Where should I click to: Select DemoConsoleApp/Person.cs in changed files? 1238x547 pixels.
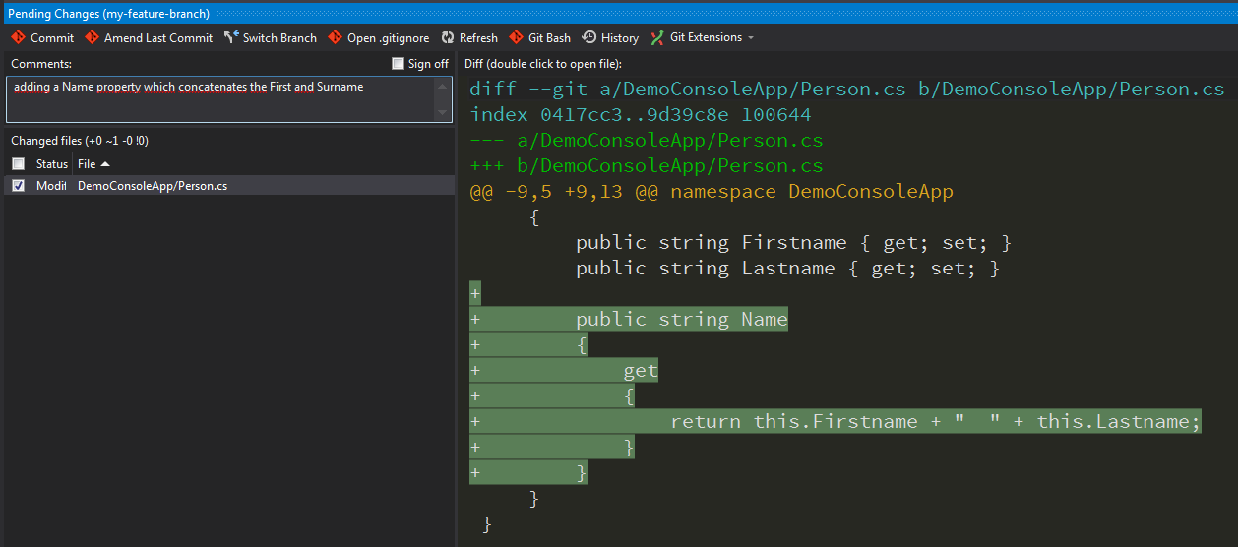153,185
